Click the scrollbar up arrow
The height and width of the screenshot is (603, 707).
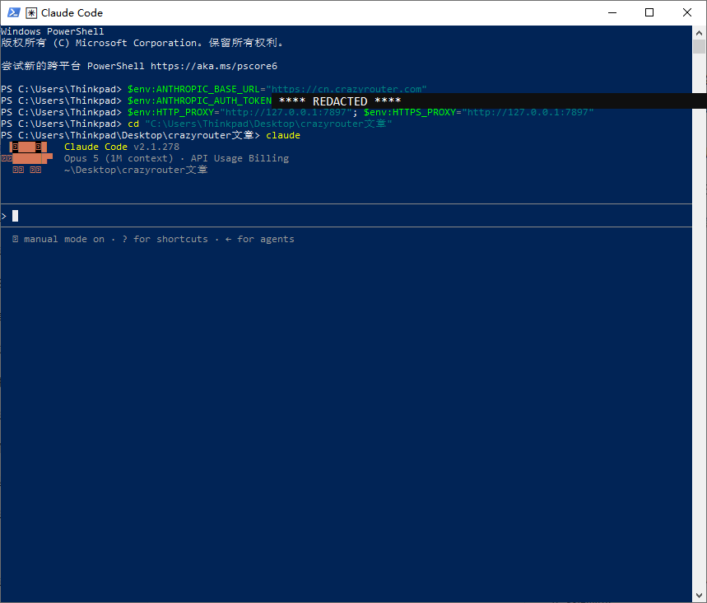[x=699, y=33]
